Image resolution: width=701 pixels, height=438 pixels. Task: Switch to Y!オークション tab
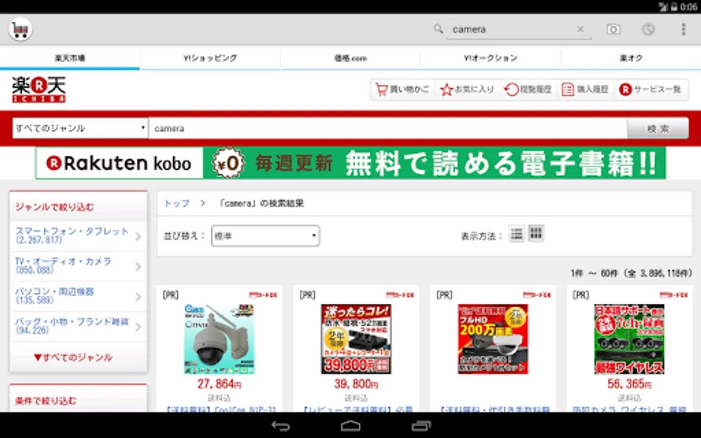[490, 58]
